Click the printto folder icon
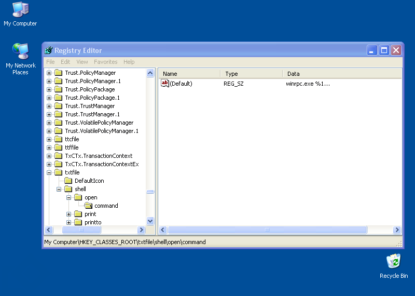 point(78,222)
